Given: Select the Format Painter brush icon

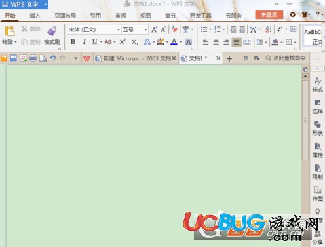Looking at the screenshot, I should (52, 31).
